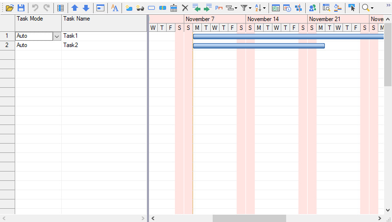Open the Task Mode dropdown in row 1
392x222 pixels.
point(57,36)
